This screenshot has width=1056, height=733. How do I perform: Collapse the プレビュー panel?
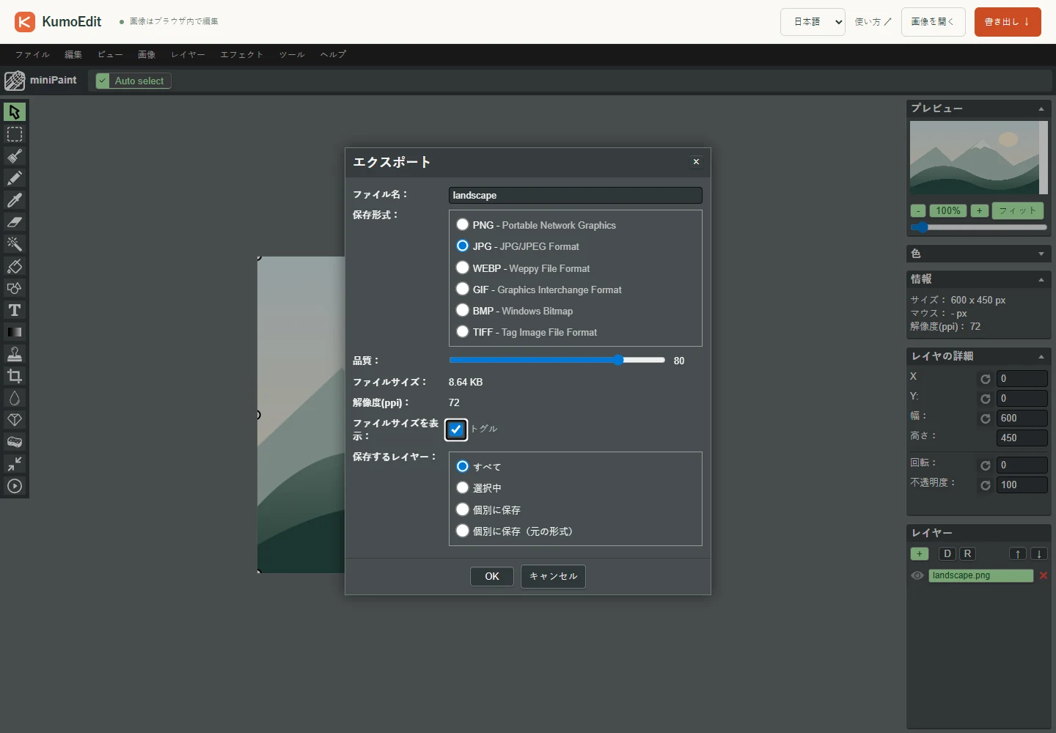[x=1041, y=108]
